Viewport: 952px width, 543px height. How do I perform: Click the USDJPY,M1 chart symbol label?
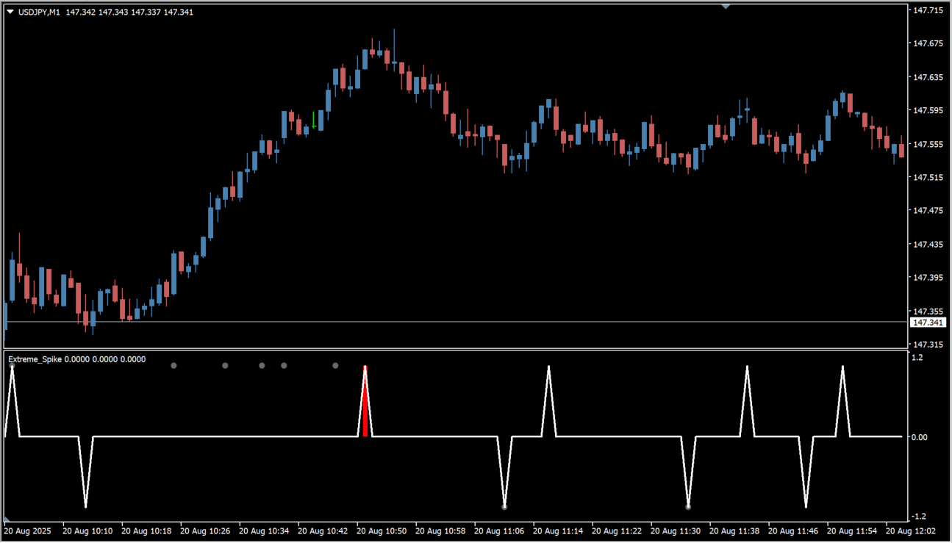point(38,12)
